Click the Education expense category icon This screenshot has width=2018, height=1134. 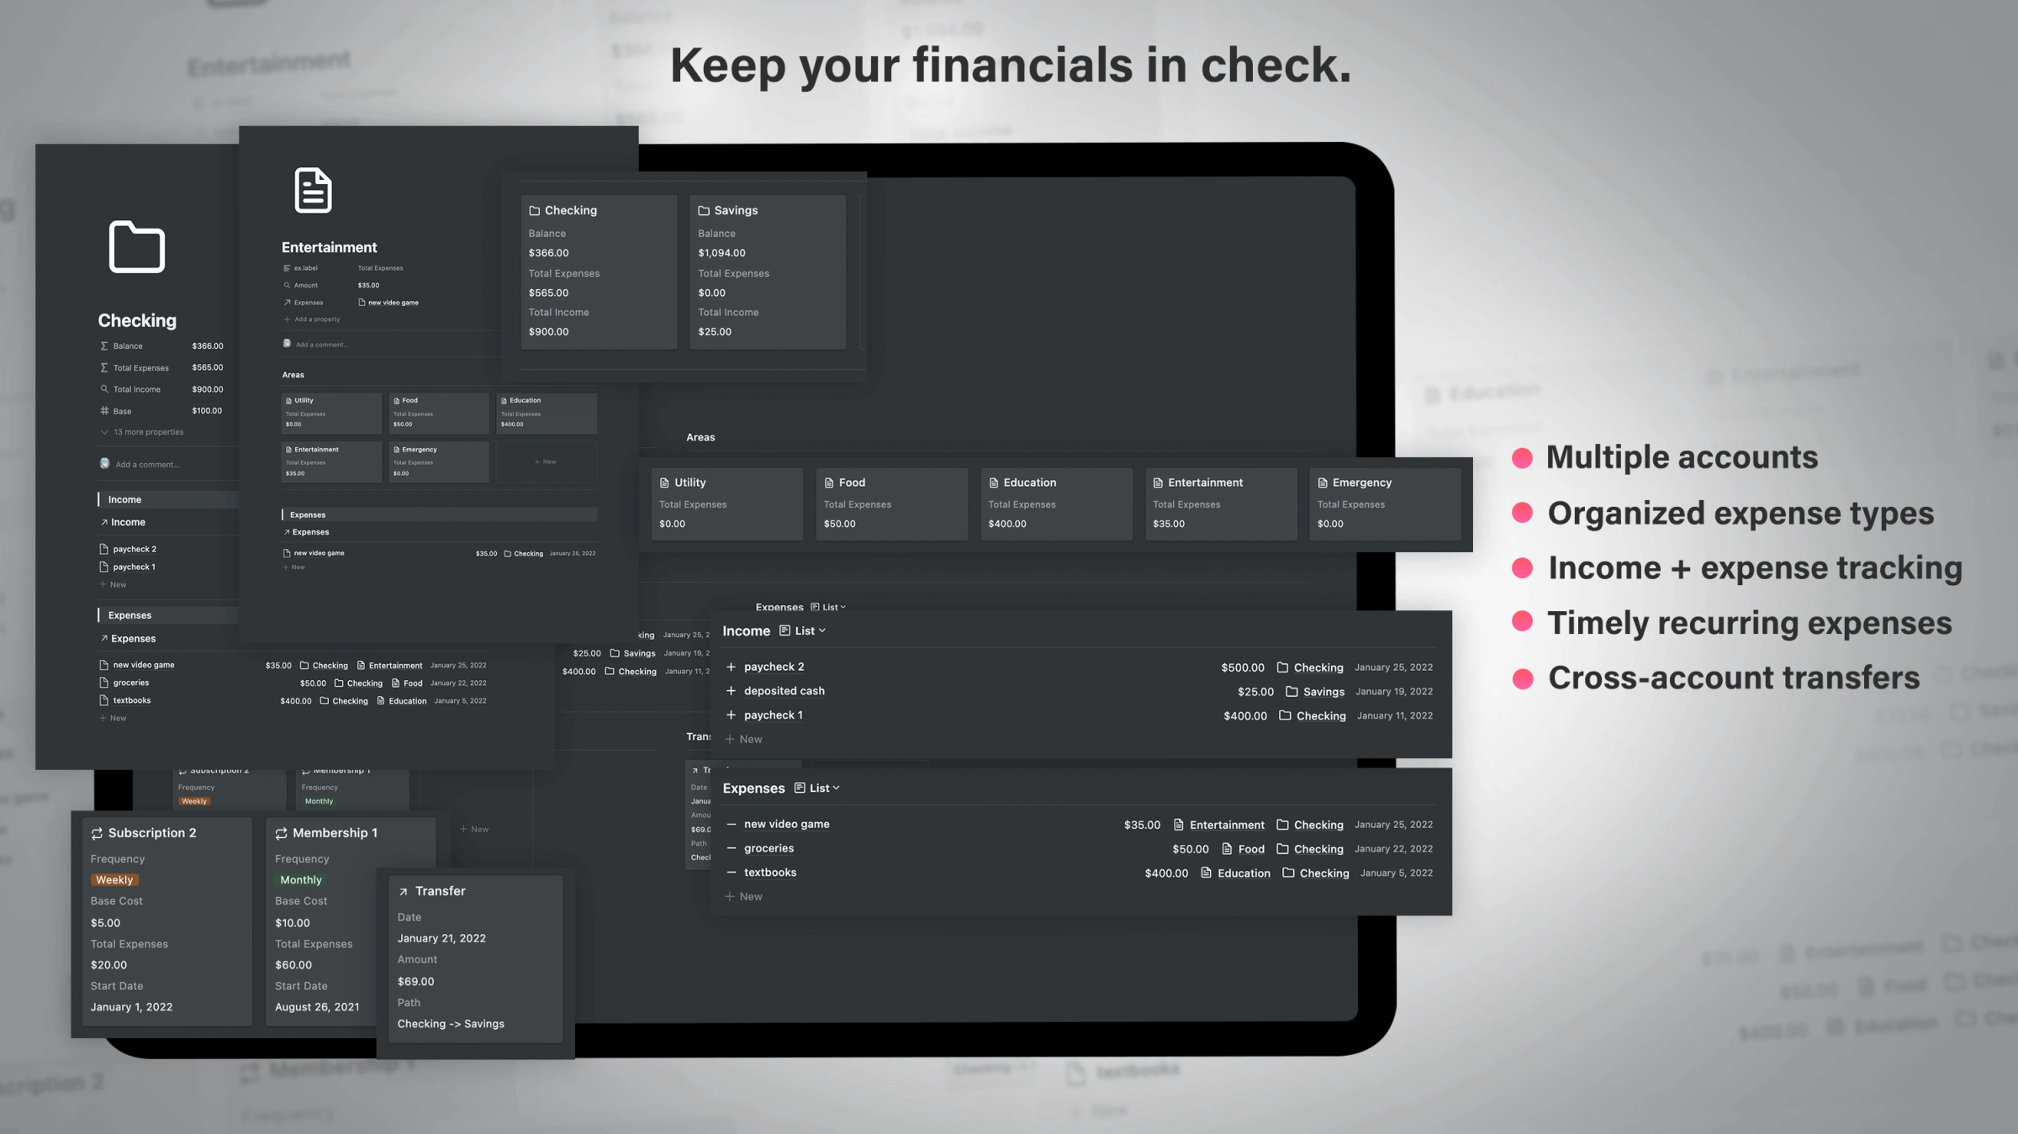click(994, 481)
